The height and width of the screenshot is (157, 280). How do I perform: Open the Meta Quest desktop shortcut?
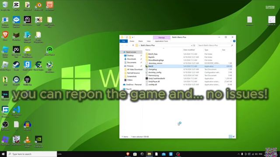coord(16,51)
